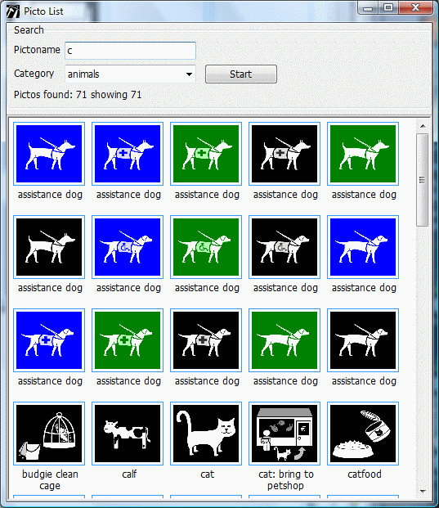Choose the calf pictogram
439x508 pixels.
tap(128, 434)
